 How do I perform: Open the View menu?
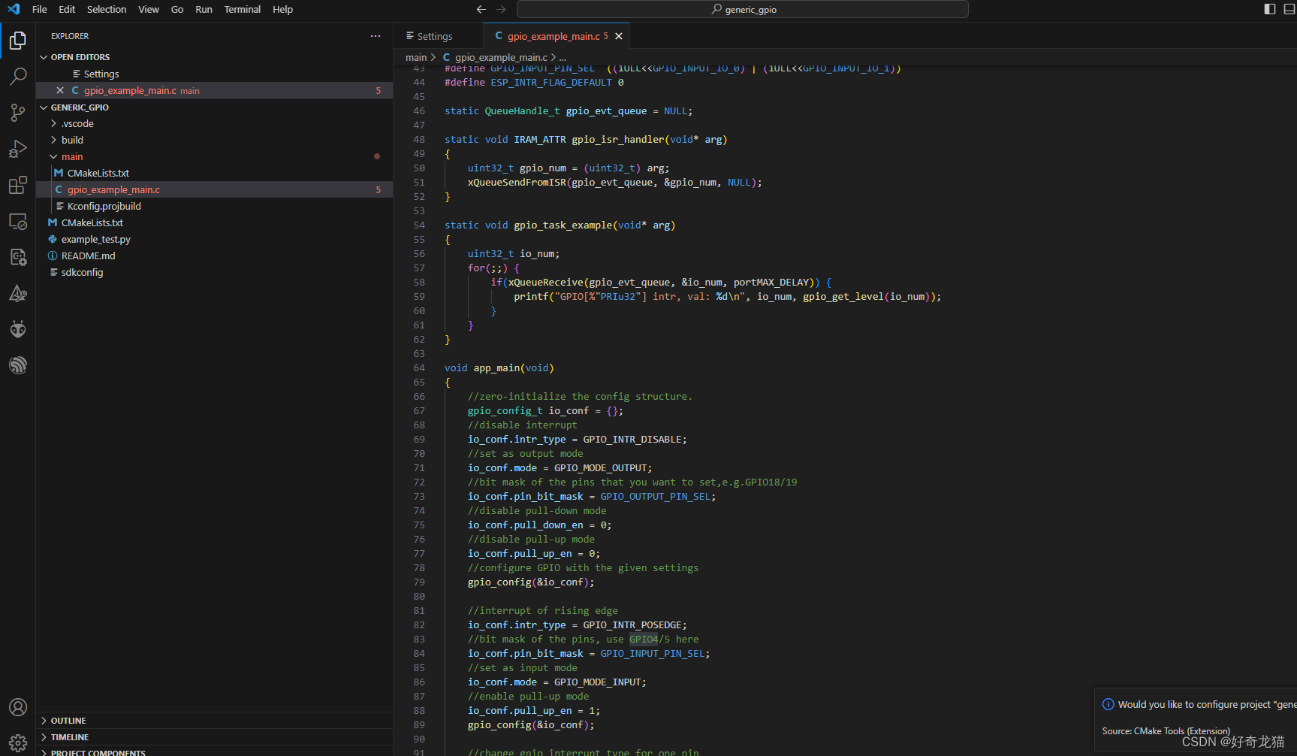(149, 9)
